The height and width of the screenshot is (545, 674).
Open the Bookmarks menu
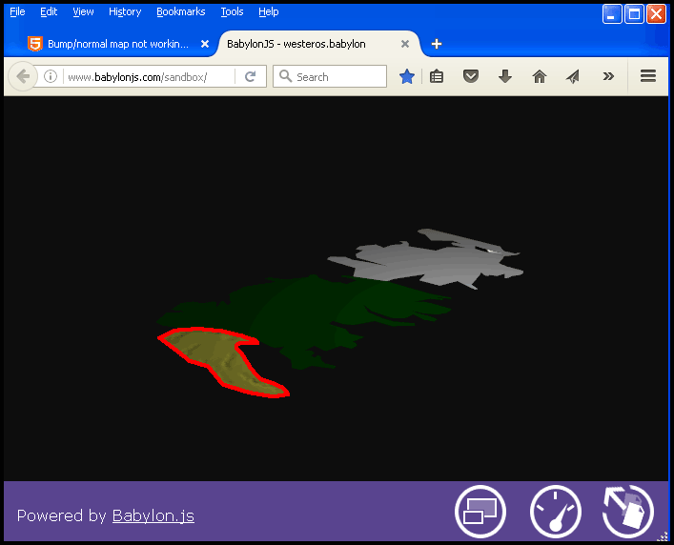[180, 11]
